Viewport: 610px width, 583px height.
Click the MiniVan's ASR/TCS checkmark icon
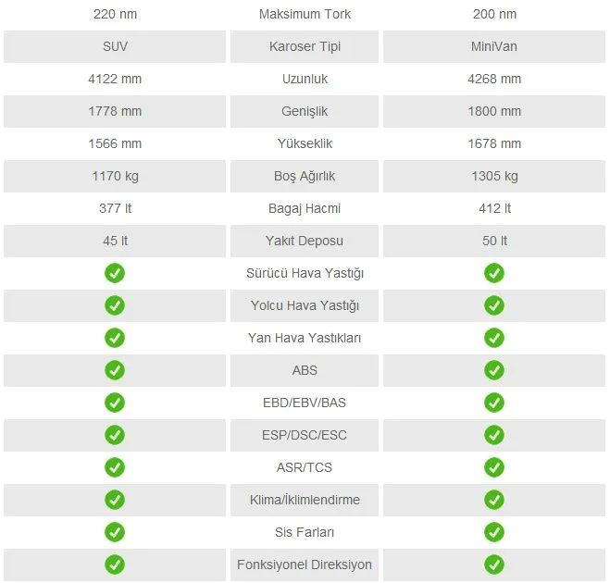[494, 467]
